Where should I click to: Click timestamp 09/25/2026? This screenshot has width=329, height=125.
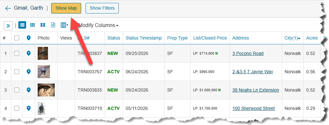point(137,53)
